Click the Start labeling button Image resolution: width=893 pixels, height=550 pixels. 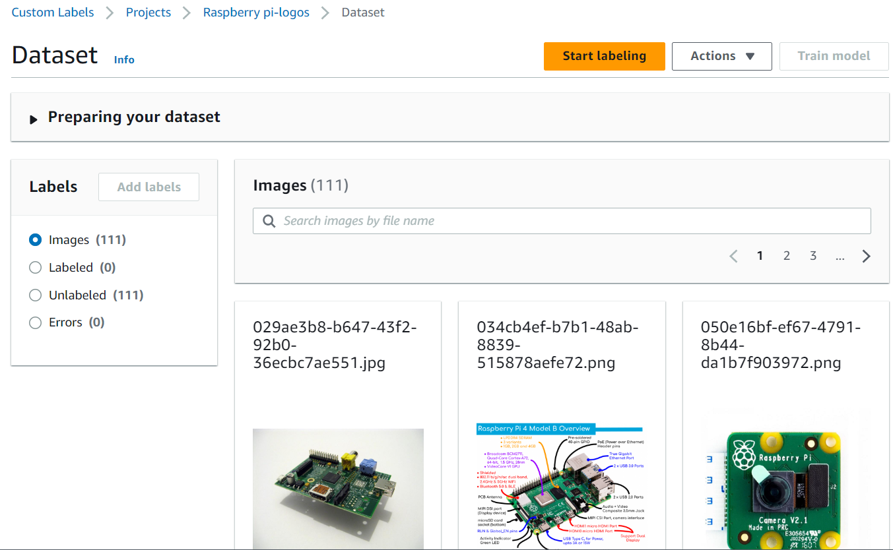(x=605, y=56)
